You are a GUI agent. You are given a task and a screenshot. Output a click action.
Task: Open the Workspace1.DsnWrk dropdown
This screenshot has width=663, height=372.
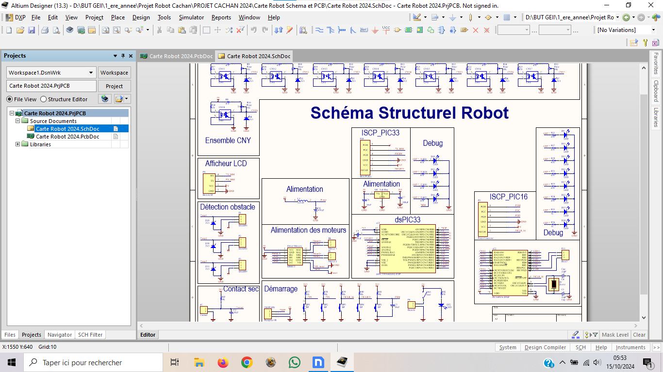coord(91,73)
